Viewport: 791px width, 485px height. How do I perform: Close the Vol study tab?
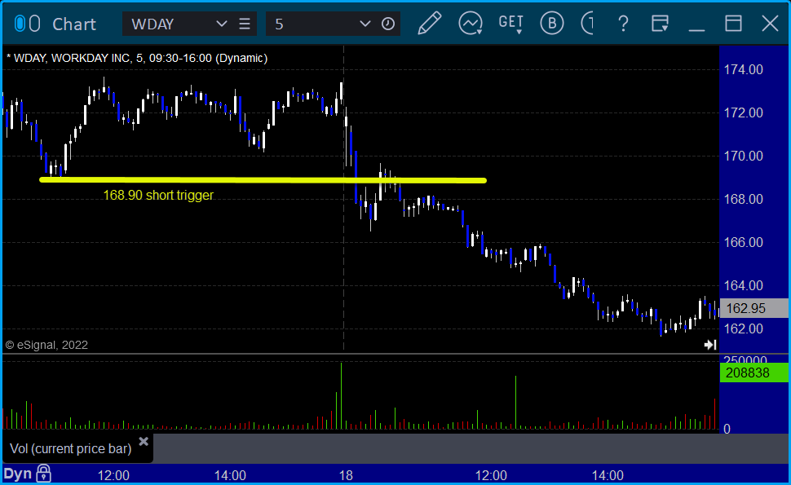coord(144,442)
